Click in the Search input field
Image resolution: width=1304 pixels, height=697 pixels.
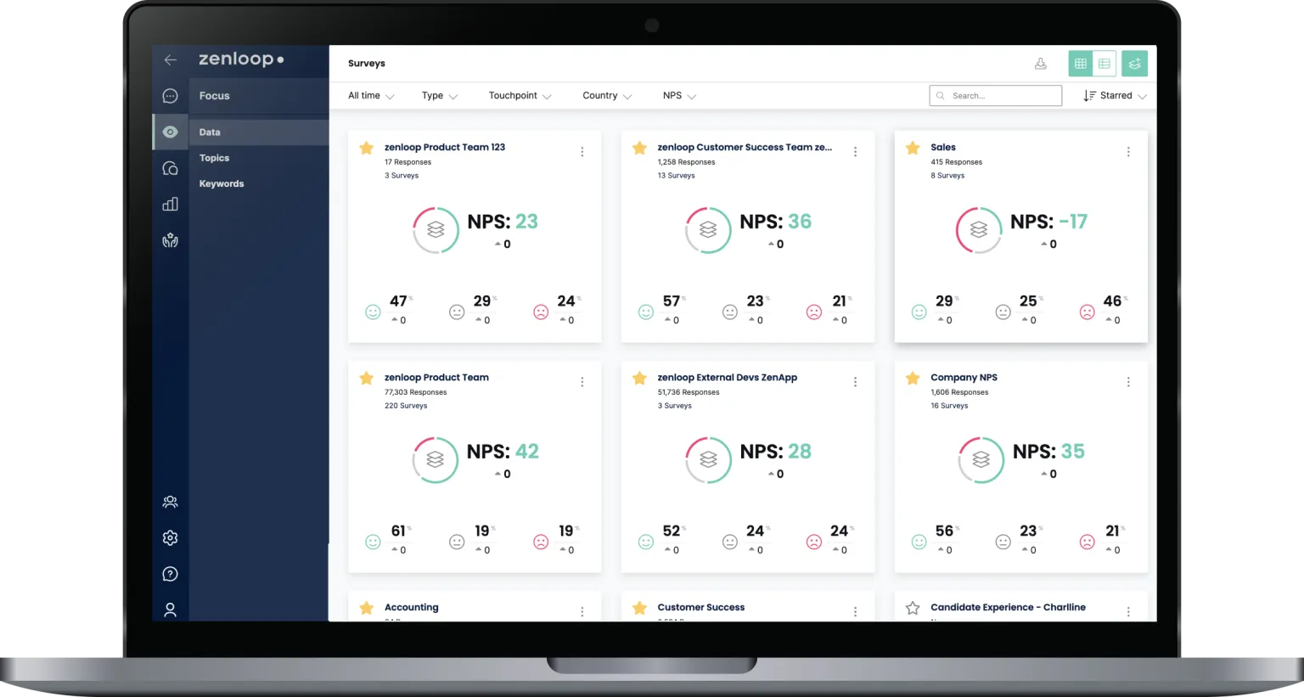point(995,96)
